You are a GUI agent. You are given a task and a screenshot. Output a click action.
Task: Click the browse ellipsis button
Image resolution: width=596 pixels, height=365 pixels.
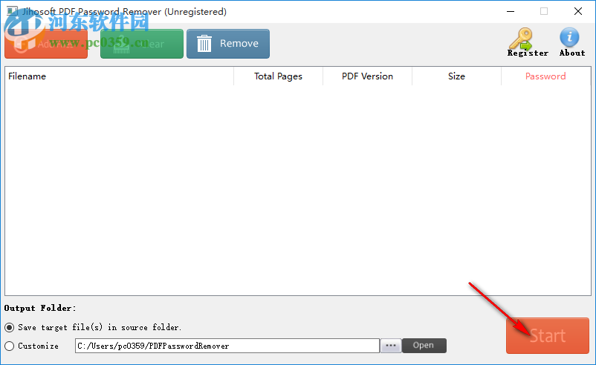(x=391, y=346)
